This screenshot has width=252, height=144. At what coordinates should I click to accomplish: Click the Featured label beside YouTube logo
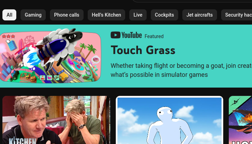point(154,36)
